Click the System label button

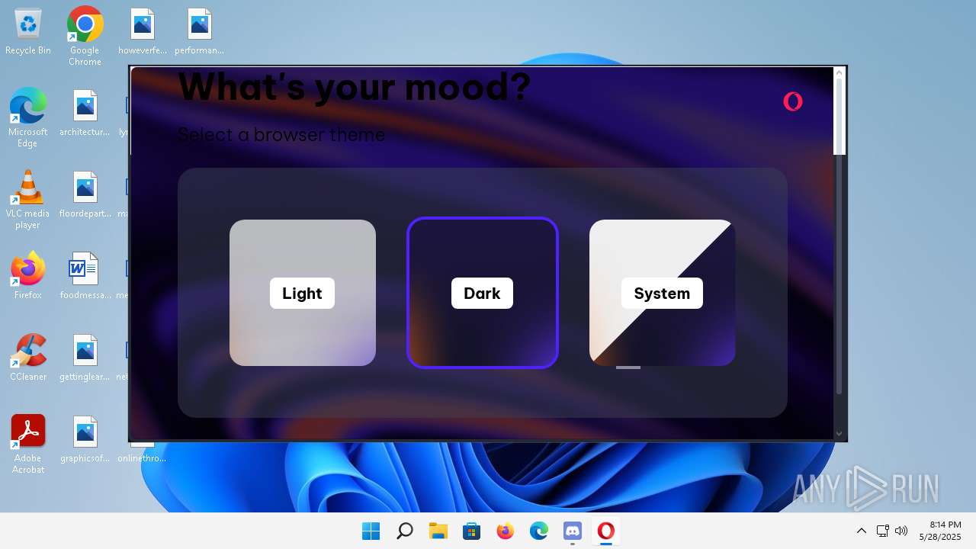point(662,294)
